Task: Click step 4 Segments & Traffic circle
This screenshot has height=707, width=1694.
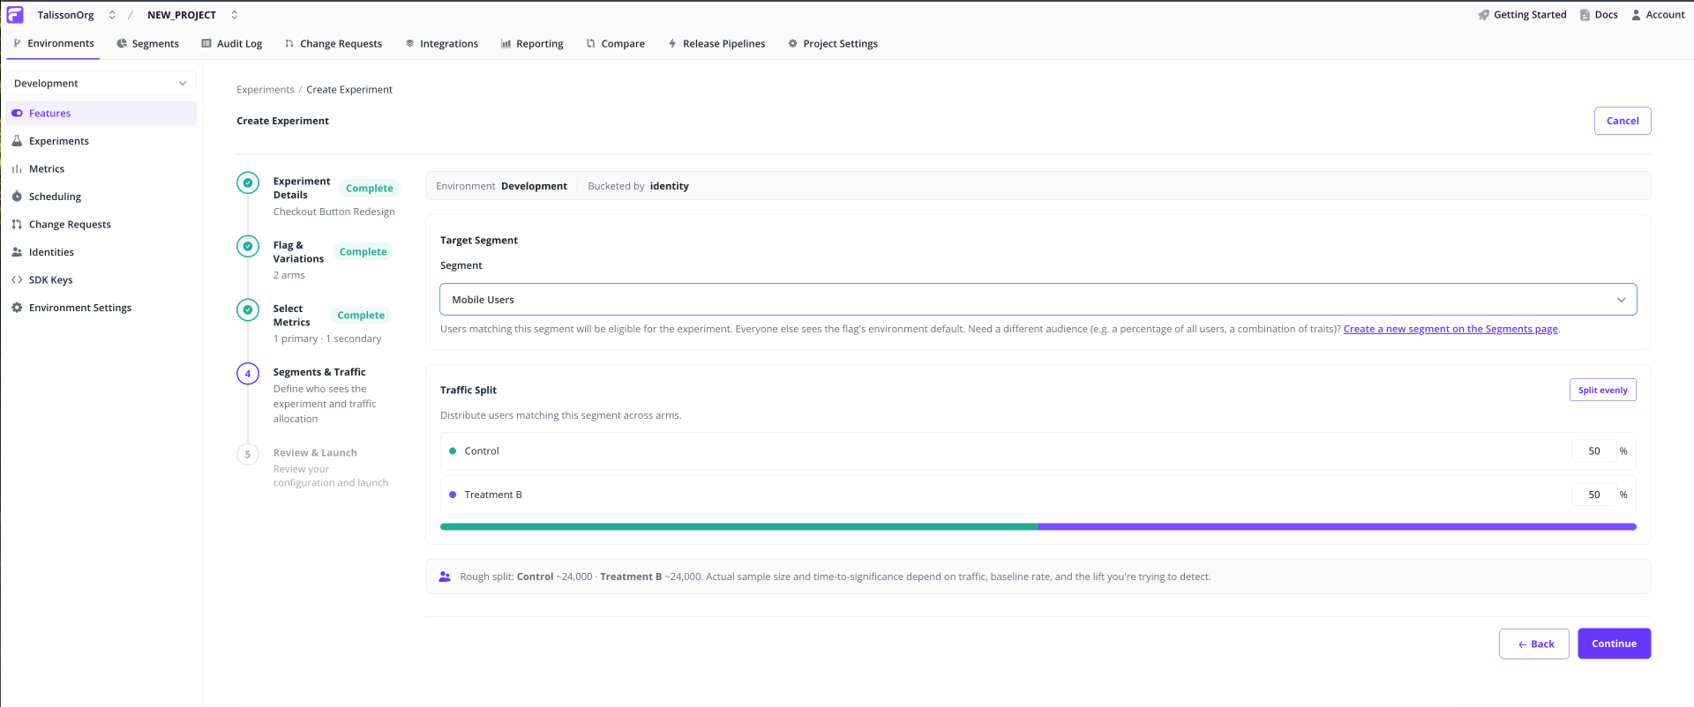Action: click(248, 374)
